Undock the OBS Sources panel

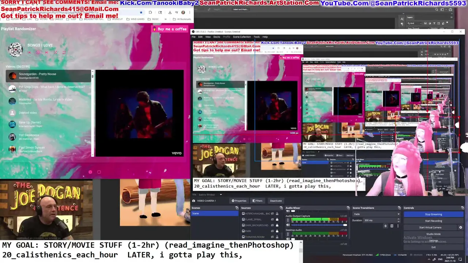tap(281, 208)
